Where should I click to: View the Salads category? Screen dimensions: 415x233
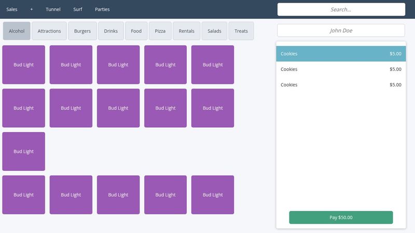[x=214, y=31]
